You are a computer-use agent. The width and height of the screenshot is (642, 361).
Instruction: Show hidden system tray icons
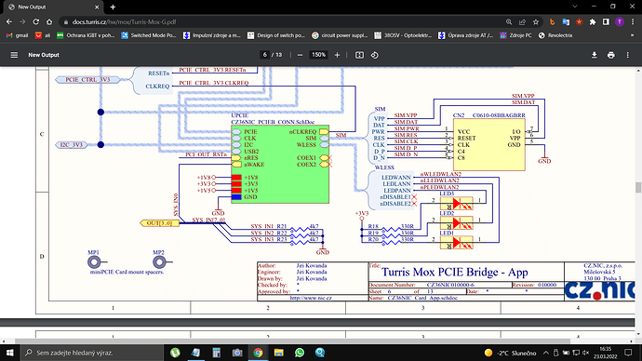tap(546, 353)
